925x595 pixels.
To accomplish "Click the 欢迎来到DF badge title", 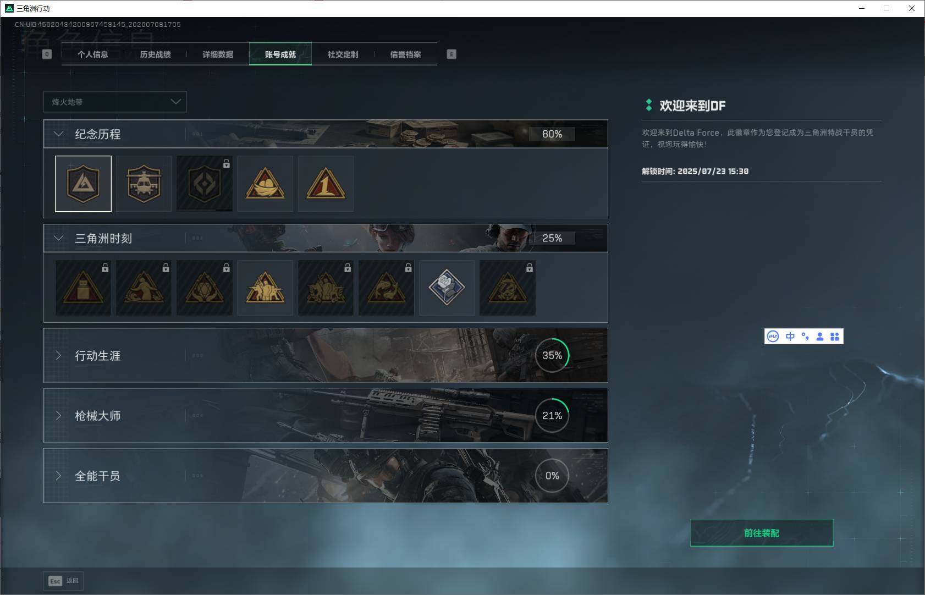I will click(692, 106).
